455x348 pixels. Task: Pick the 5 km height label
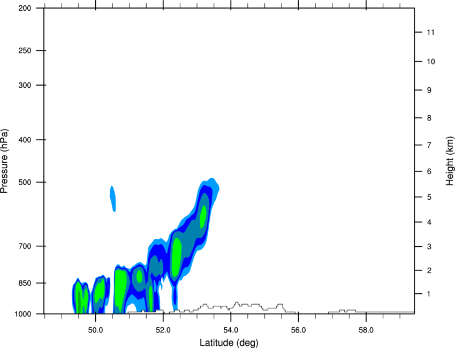(x=429, y=197)
